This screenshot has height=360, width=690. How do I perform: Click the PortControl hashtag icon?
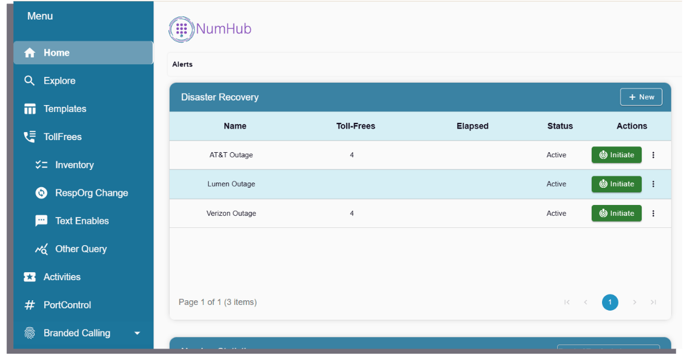[x=29, y=305]
